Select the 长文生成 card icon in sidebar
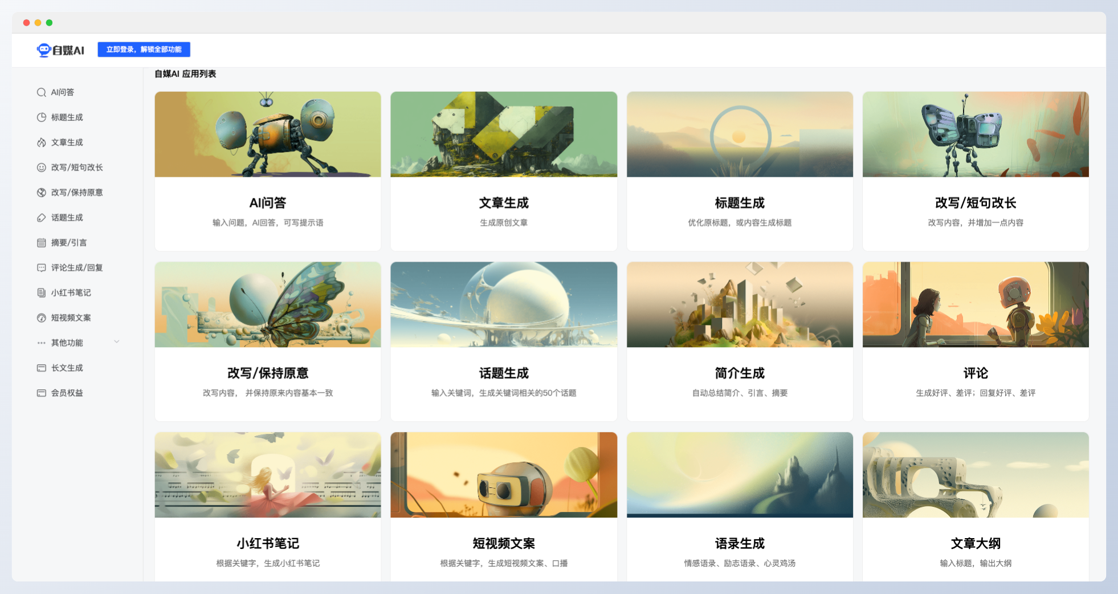The height and width of the screenshot is (594, 1118). click(x=40, y=368)
